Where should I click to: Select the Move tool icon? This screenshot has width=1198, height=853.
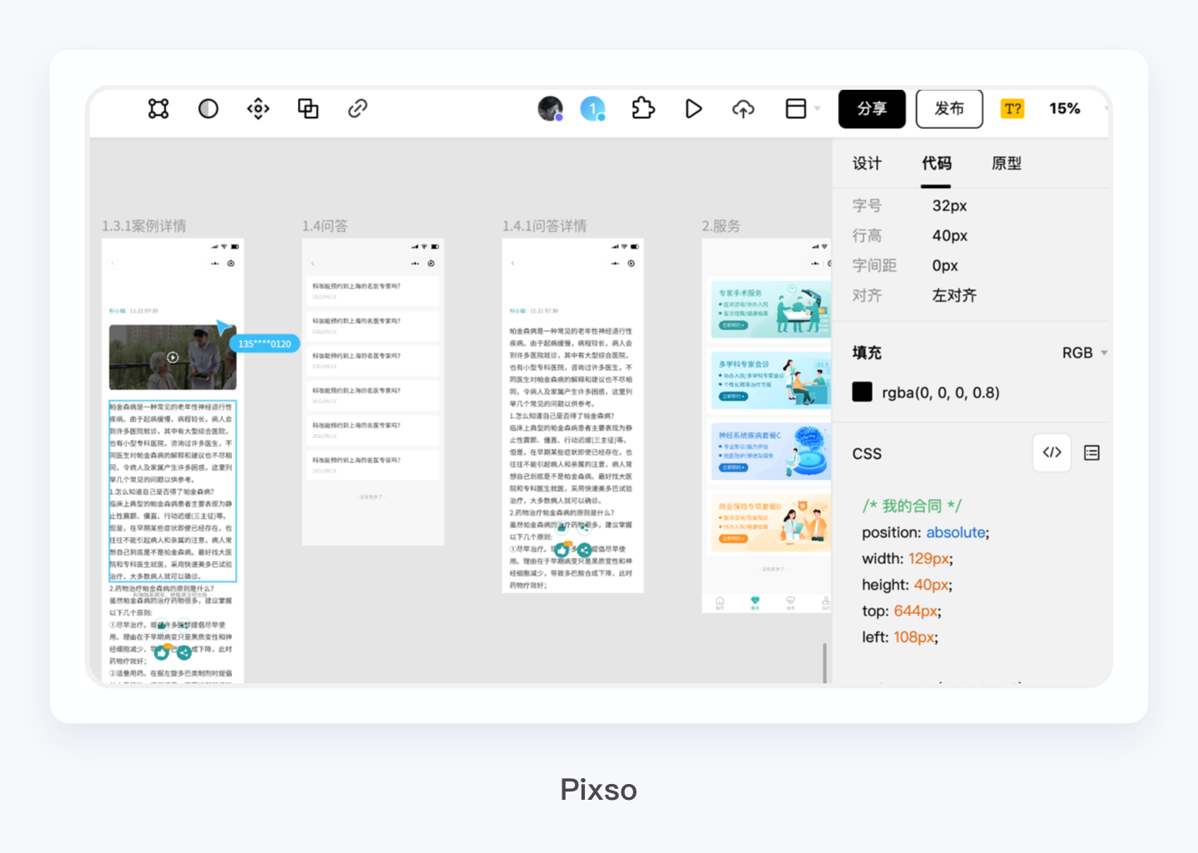click(257, 109)
